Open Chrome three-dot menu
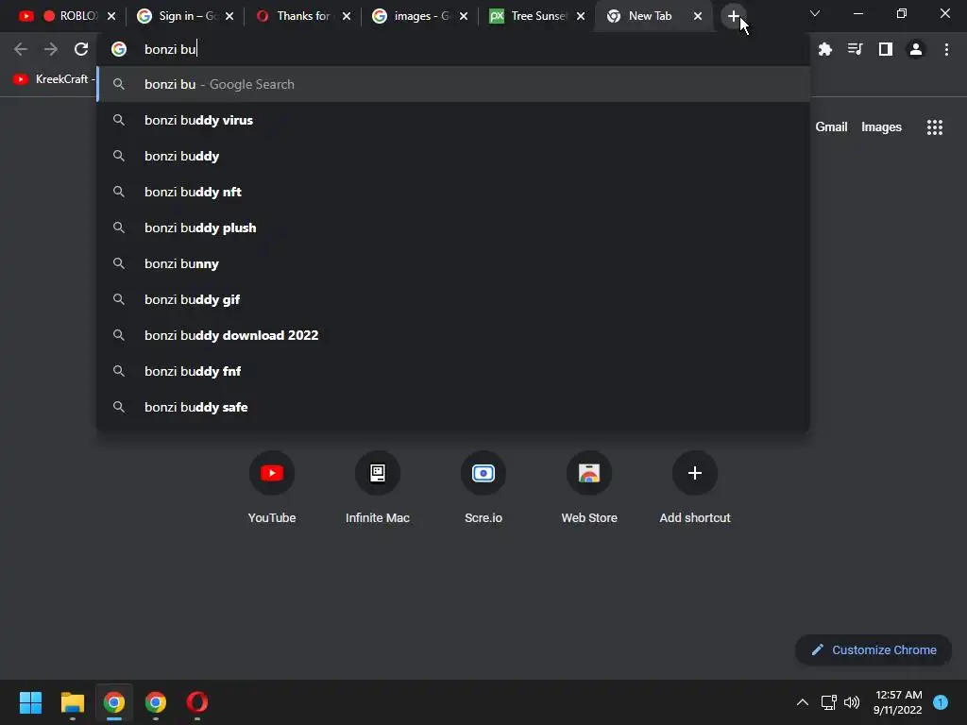The height and width of the screenshot is (725, 967). [946, 49]
